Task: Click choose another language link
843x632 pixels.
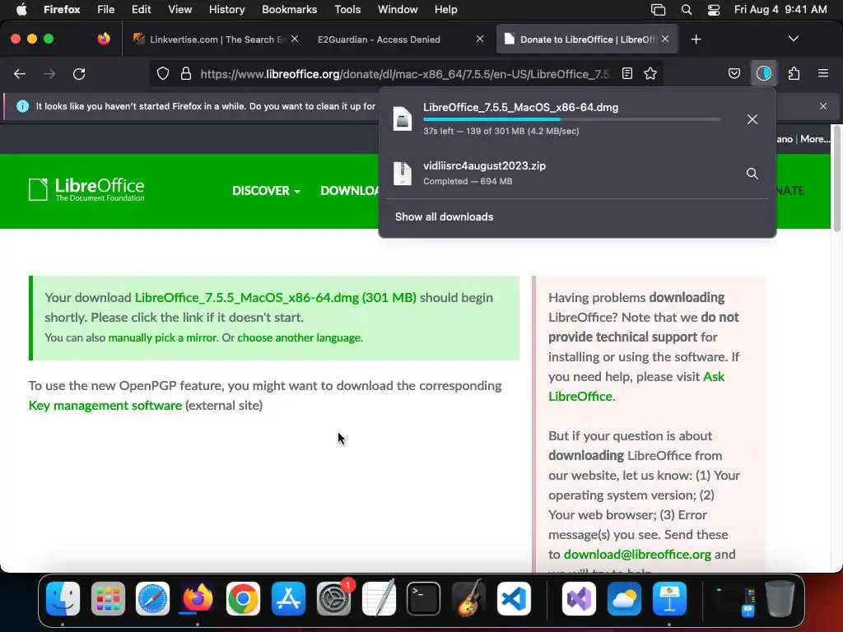Action: 300,337
